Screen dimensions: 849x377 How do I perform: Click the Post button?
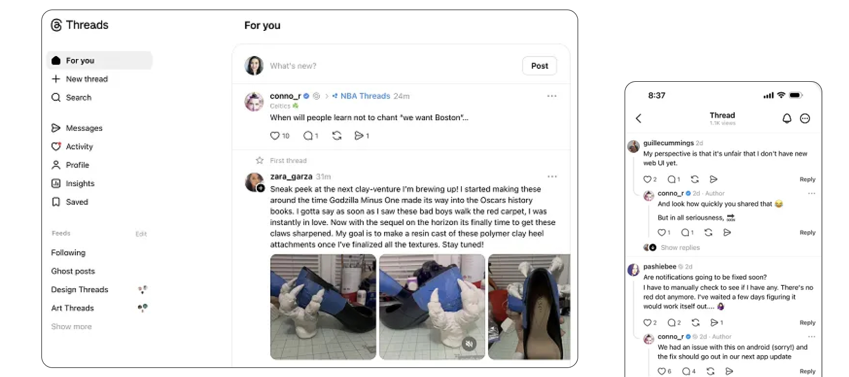pyautogui.click(x=539, y=66)
